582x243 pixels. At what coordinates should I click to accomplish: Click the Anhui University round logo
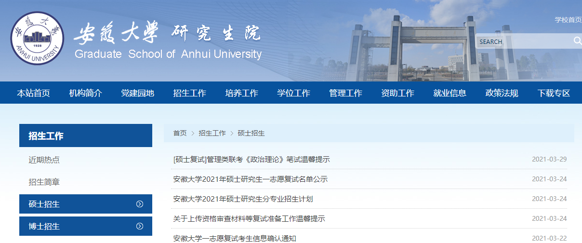(x=37, y=38)
